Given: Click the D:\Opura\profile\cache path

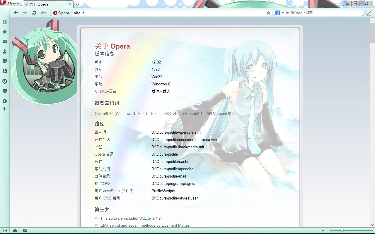Looking at the screenshot, I should 170,161.
